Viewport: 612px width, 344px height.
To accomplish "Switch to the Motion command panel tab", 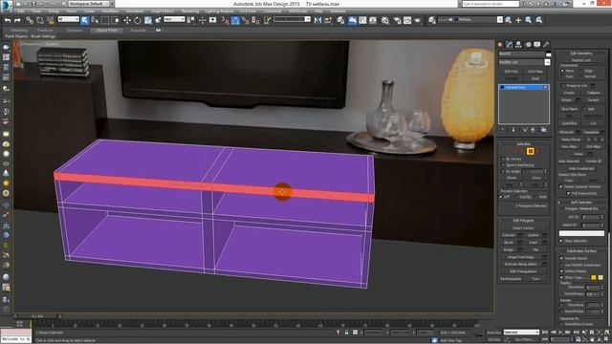I will tap(528, 45).
